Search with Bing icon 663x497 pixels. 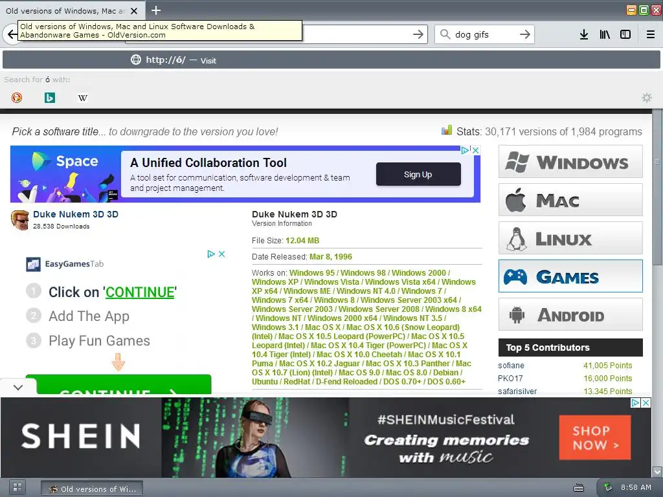(x=50, y=98)
